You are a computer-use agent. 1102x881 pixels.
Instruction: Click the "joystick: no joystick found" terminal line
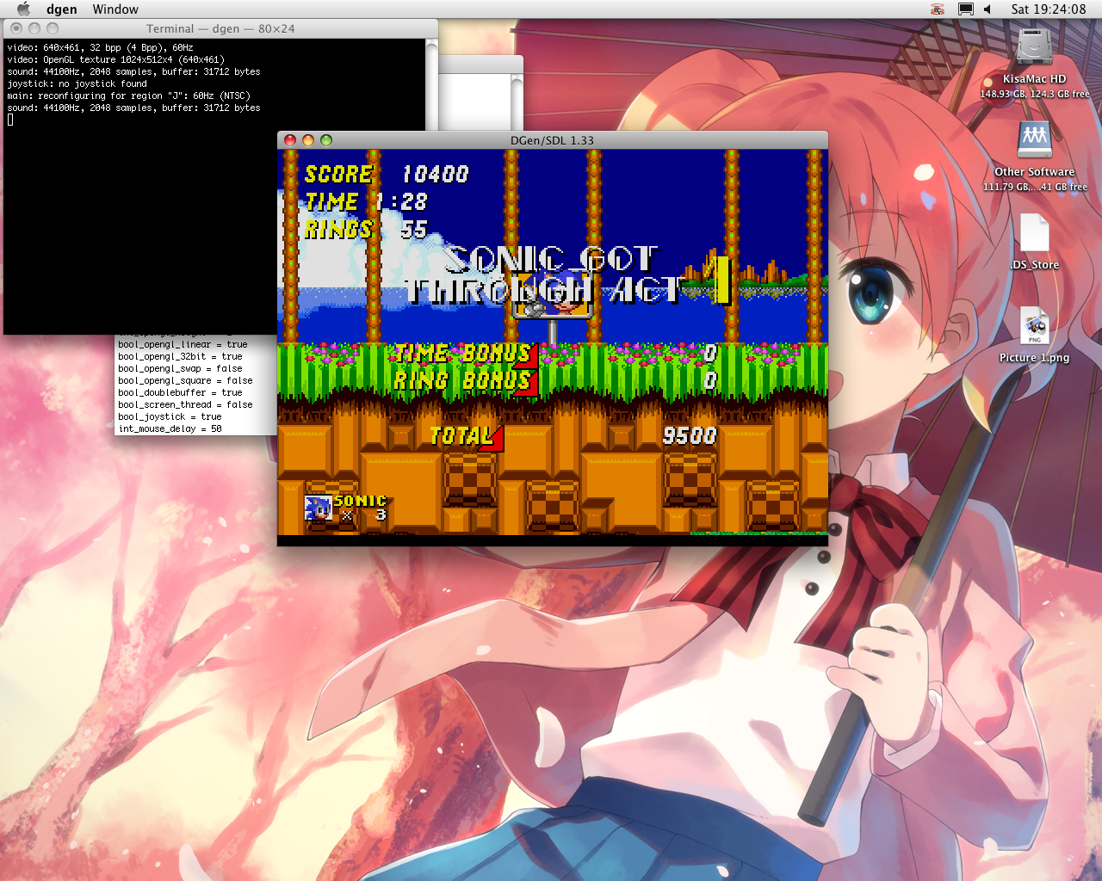[77, 83]
